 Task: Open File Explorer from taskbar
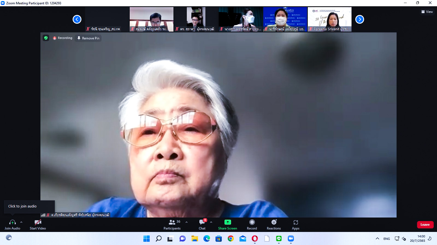[x=194, y=239]
